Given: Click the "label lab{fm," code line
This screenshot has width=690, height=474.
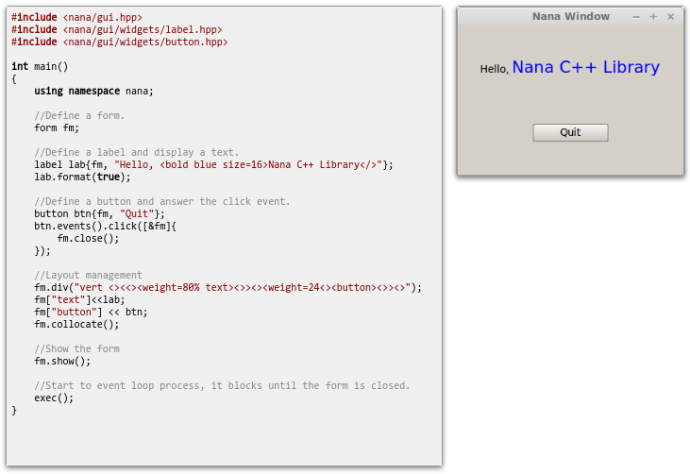Looking at the screenshot, I should pyautogui.click(x=213, y=164).
